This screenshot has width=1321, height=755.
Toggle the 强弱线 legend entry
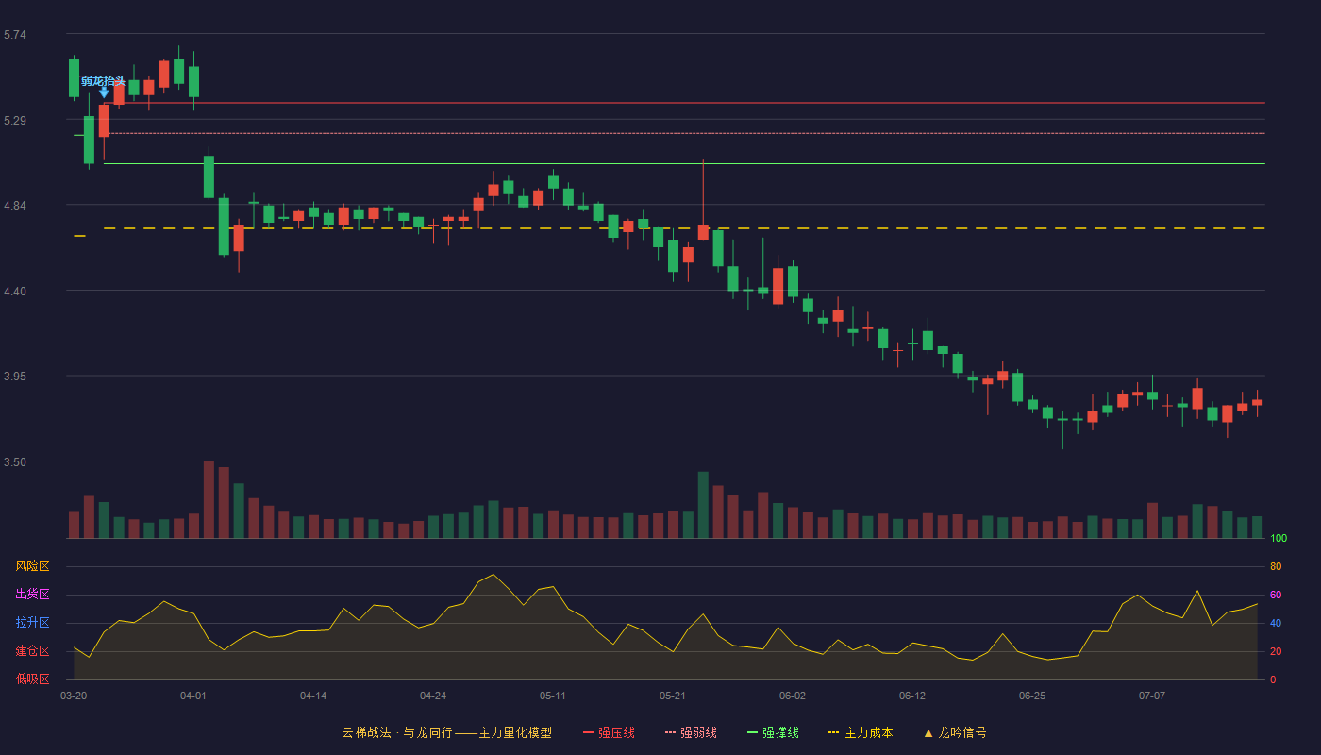(x=691, y=732)
